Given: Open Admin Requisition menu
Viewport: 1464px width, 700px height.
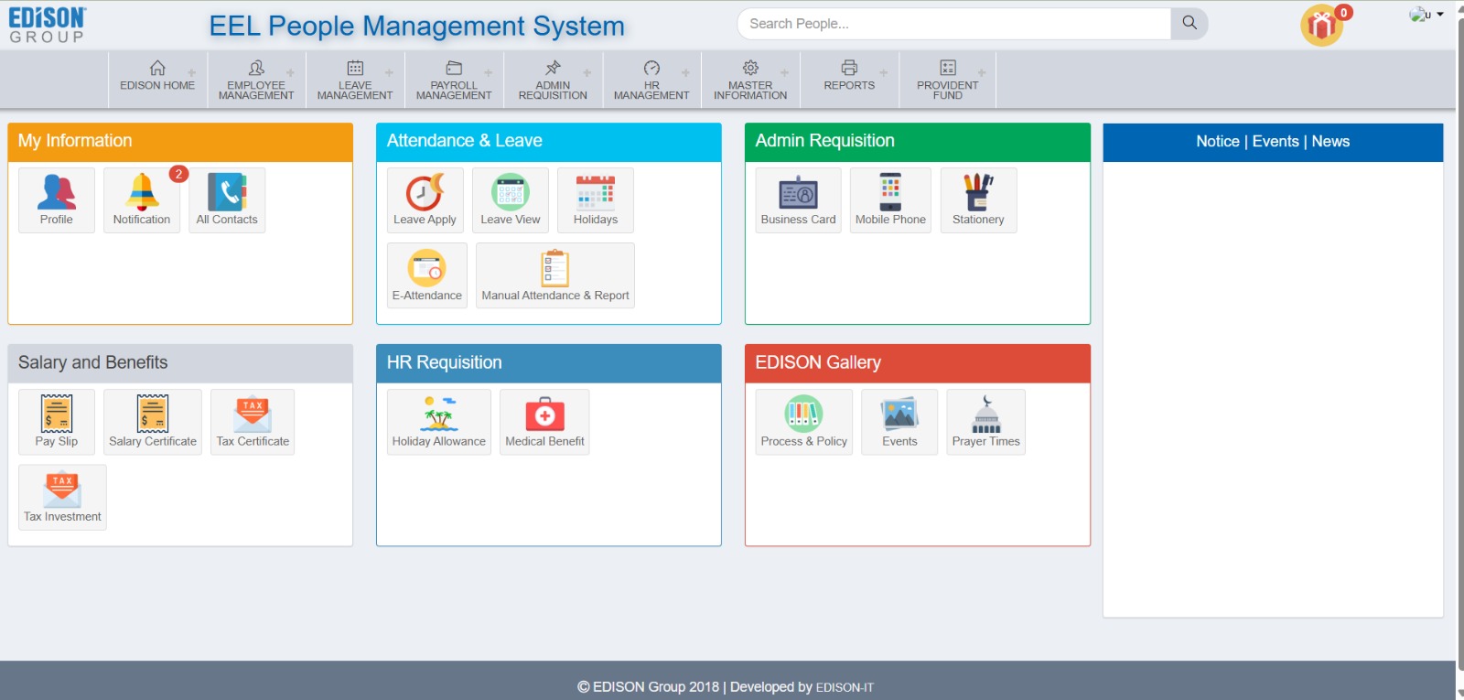Looking at the screenshot, I should click(x=553, y=81).
